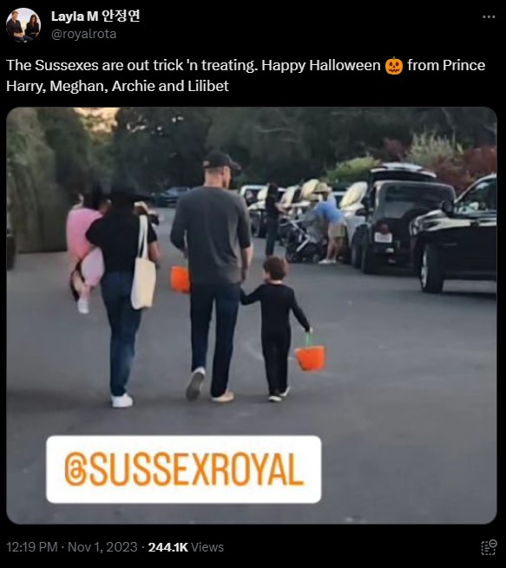Click the Threads logo on SUSSEXROYAL sticker

coord(75,471)
